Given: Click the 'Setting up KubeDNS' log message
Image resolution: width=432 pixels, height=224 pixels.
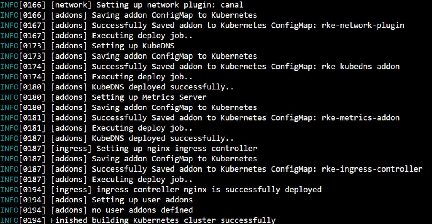Looking at the screenshot, I should coord(133,46).
